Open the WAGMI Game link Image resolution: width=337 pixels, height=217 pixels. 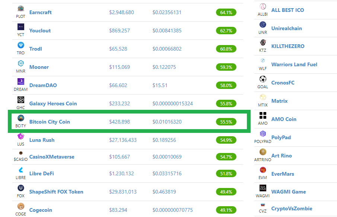(289, 192)
